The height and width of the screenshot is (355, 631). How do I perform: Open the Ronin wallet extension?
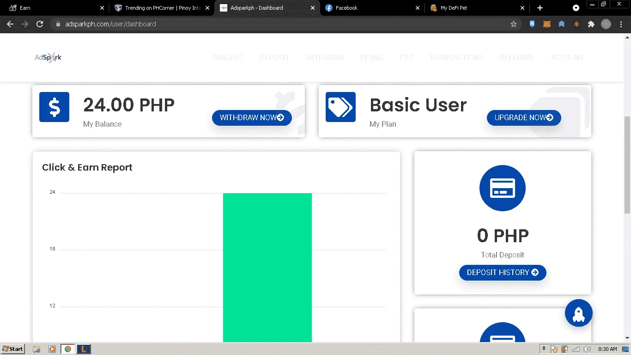point(532,24)
